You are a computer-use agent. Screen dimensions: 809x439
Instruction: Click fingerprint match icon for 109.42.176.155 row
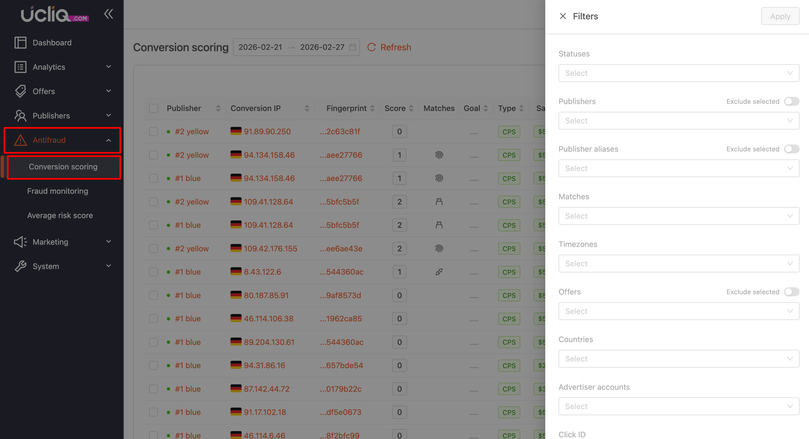coord(439,249)
